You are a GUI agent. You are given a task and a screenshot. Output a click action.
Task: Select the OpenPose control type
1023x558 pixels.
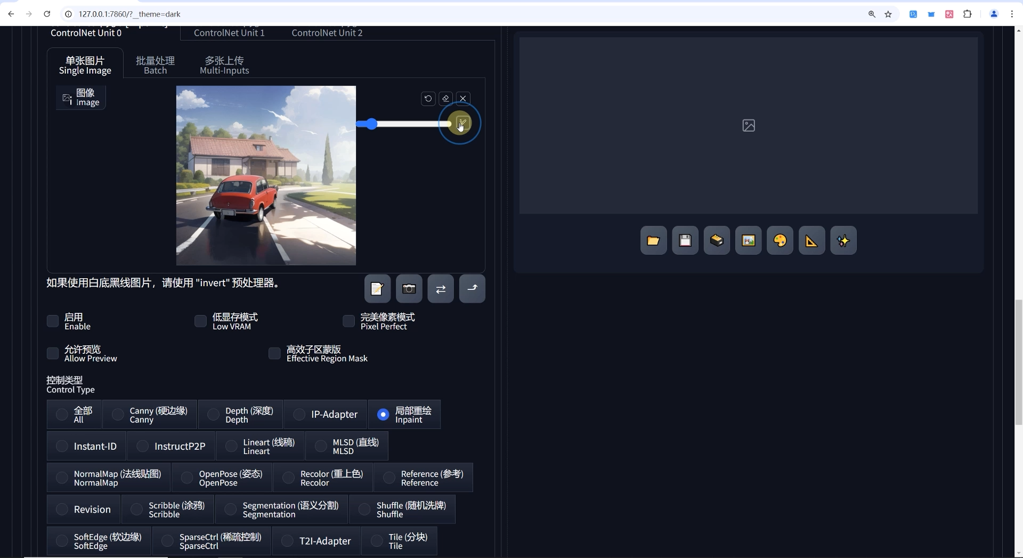click(222, 478)
